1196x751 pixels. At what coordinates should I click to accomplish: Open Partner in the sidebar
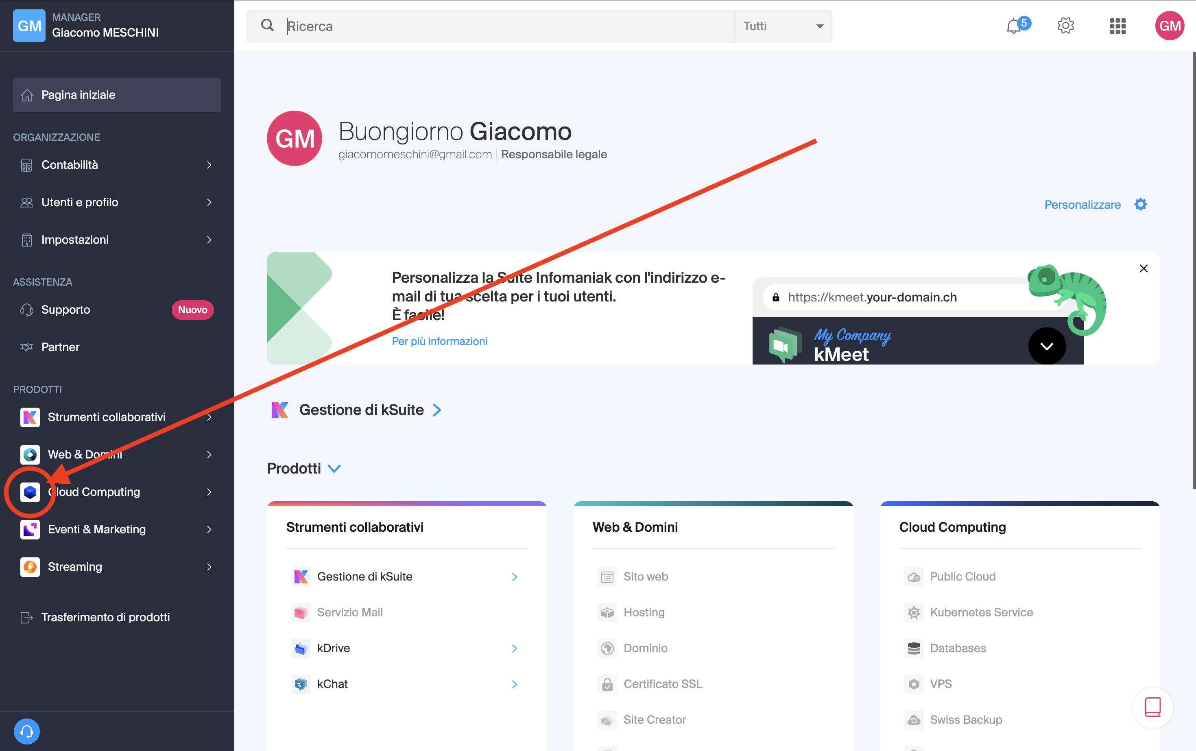point(117,347)
